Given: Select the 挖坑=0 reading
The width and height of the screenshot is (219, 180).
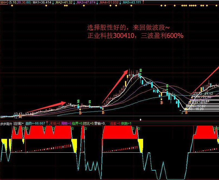Looking at the screenshot, I should click(88, 123).
